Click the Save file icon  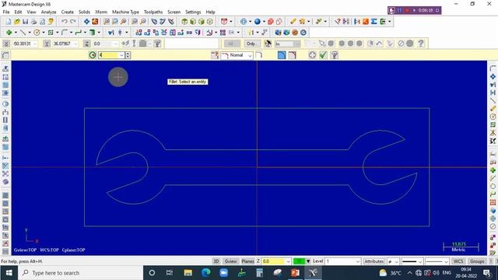(x=25, y=22)
